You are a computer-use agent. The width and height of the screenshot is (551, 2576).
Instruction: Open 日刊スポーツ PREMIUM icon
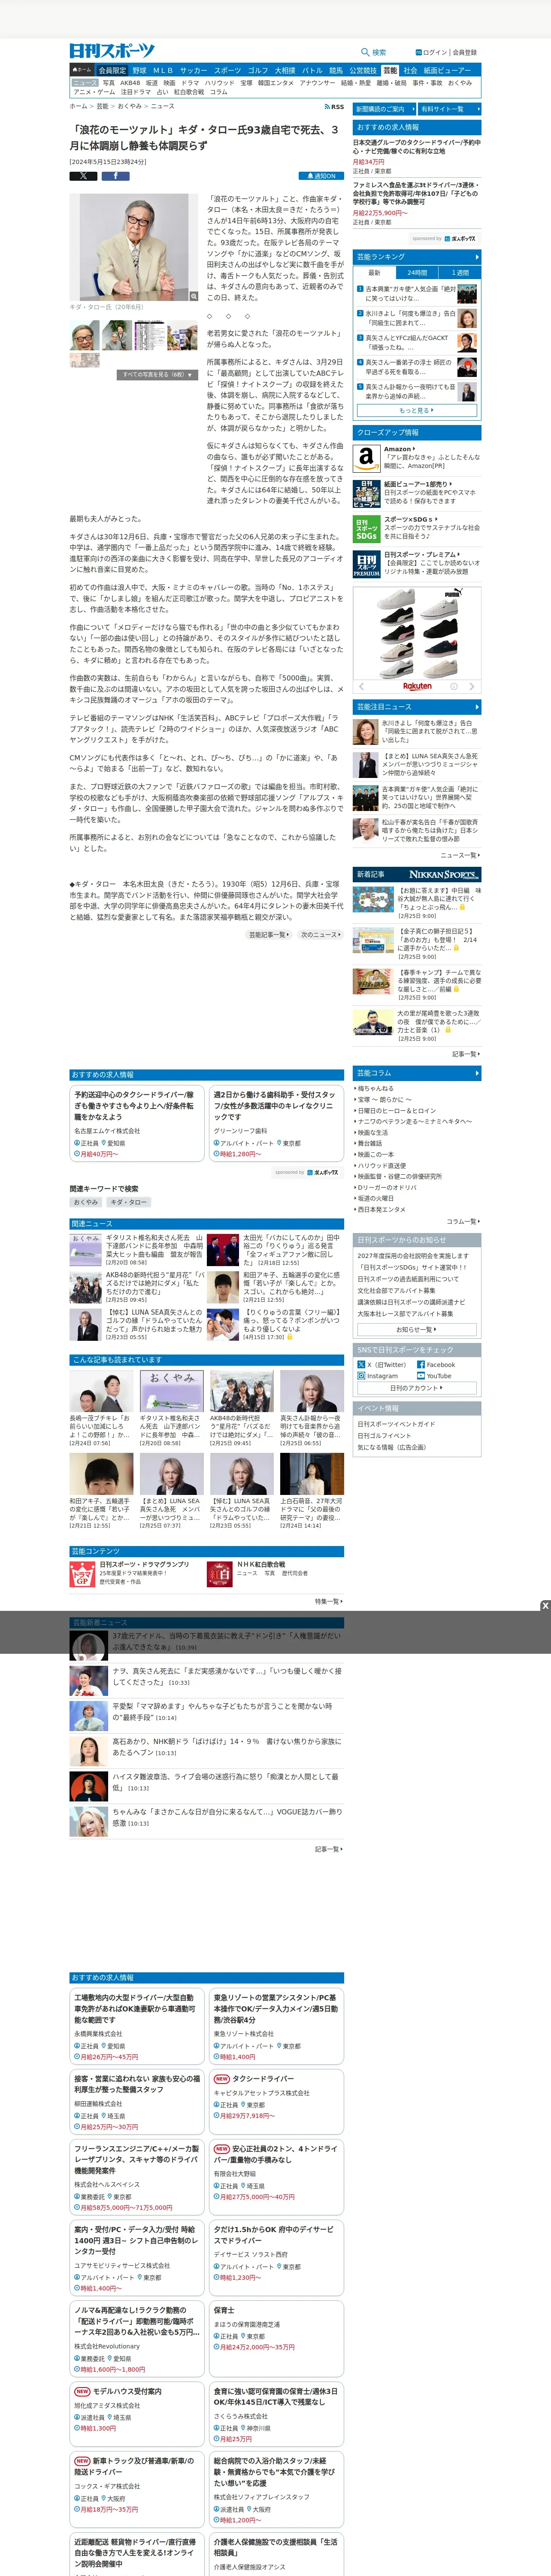(366, 564)
